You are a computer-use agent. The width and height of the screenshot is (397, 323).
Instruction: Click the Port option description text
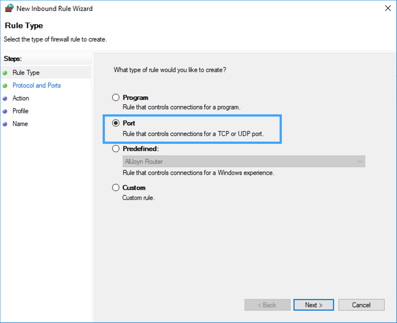193,134
